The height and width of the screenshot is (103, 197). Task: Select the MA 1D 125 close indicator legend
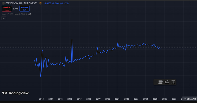point(14,14)
